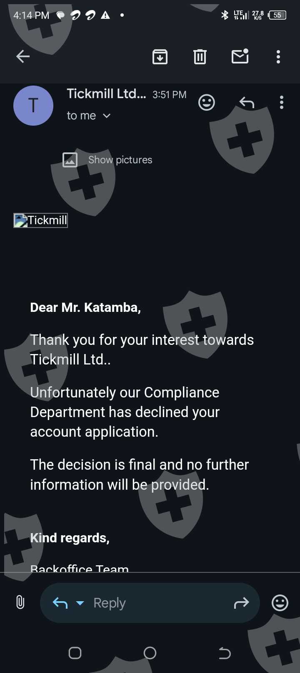Delete this email with trash icon
Image resolution: width=300 pixels, height=673 pixels.
(200, 57)
